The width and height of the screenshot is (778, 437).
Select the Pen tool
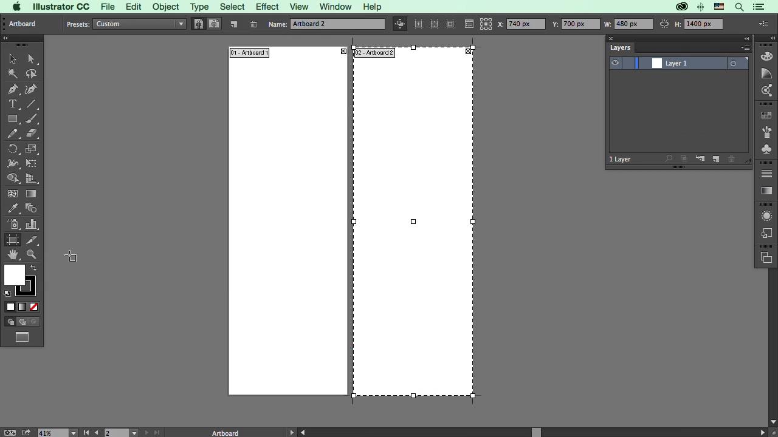click(13, 89)
